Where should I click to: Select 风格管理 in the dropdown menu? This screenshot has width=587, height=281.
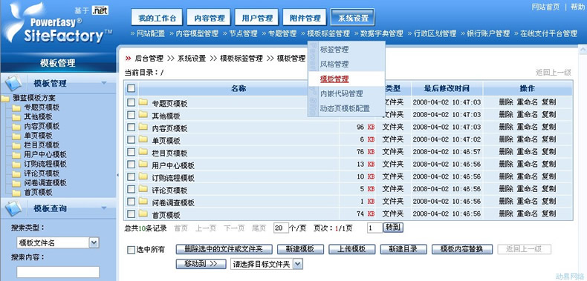334,64
